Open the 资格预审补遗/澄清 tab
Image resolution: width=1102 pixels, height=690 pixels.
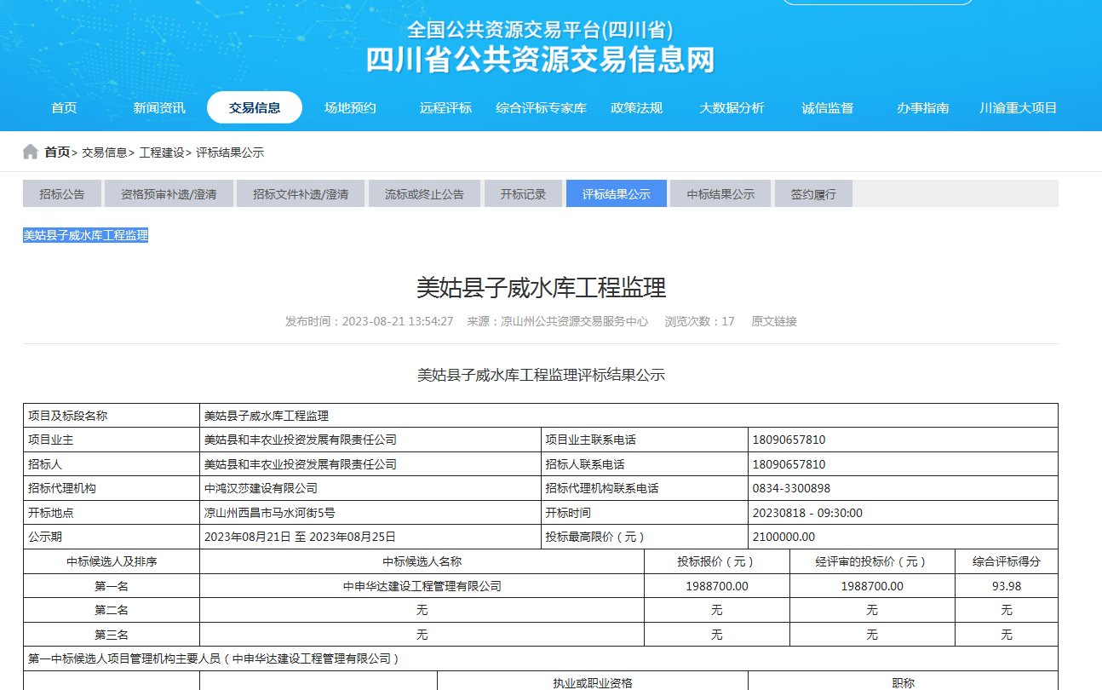click(169, 193)
